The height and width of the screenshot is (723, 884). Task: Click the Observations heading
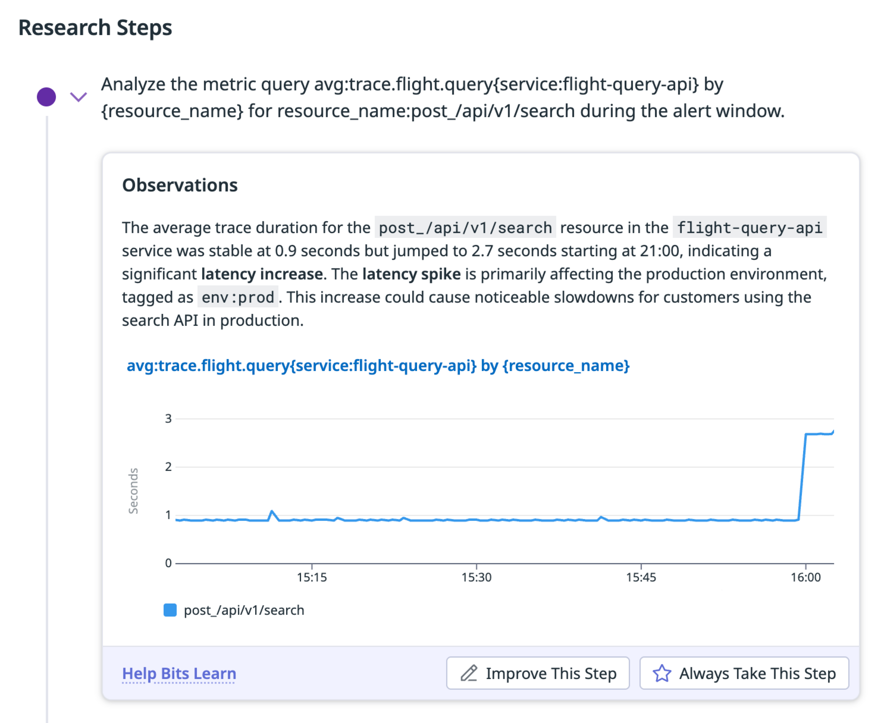click(x=180, y=185)
